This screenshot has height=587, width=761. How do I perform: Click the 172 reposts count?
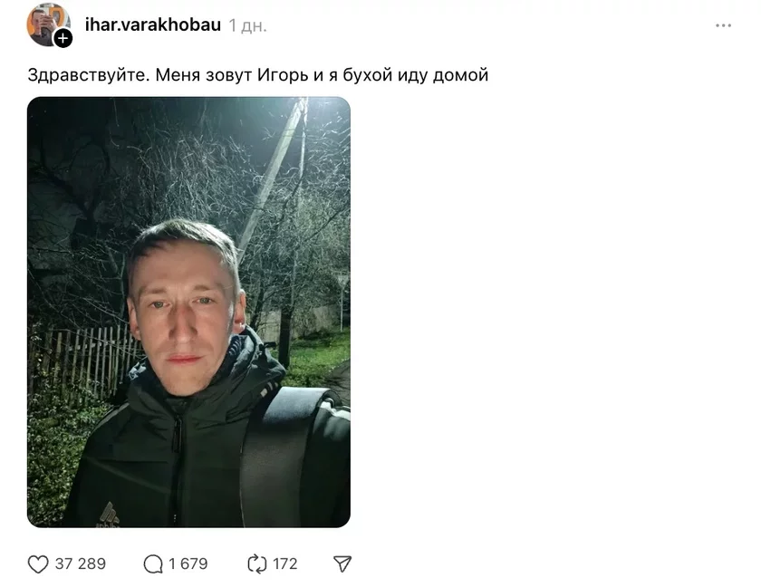(284, 563)
